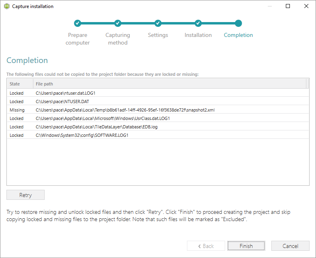
Task: Select the missing snapshot2.xml row
Action: coord(158,110)
